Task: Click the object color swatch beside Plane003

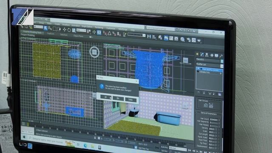Action: click(x=222, y=61)
